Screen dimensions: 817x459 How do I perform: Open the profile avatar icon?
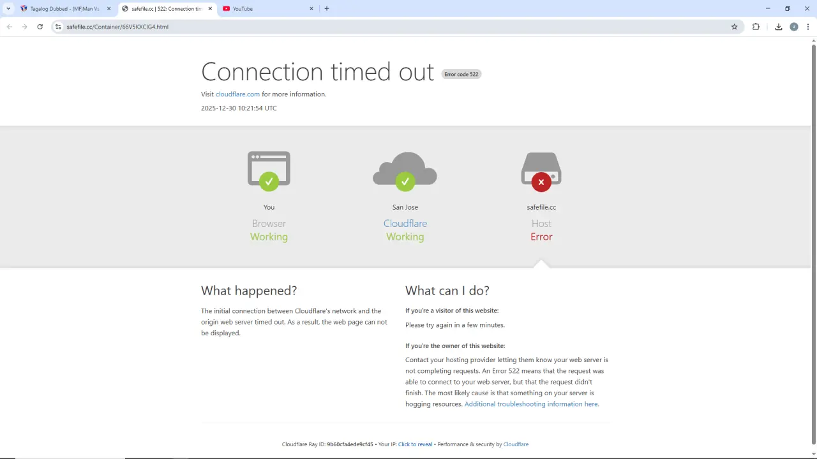pyautogui.click(x=794, y=27)
